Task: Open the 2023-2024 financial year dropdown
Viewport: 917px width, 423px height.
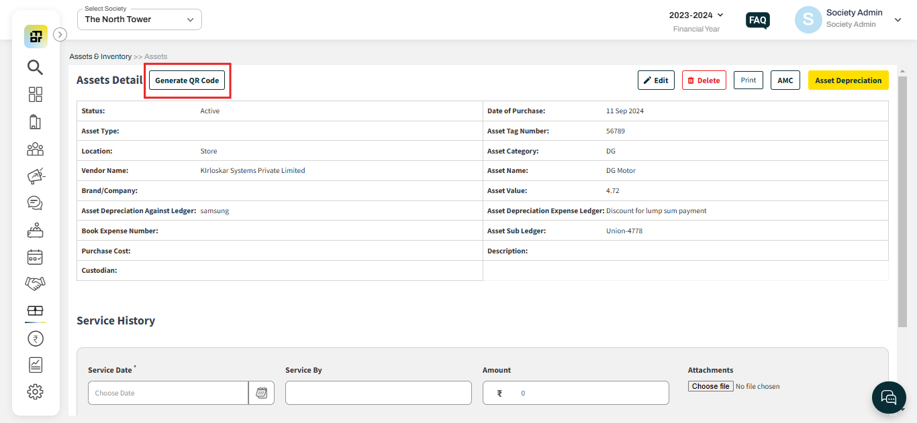Action: [x=696, y=15]
